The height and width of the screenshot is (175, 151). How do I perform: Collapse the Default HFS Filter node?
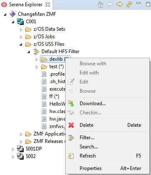(29, 52)
